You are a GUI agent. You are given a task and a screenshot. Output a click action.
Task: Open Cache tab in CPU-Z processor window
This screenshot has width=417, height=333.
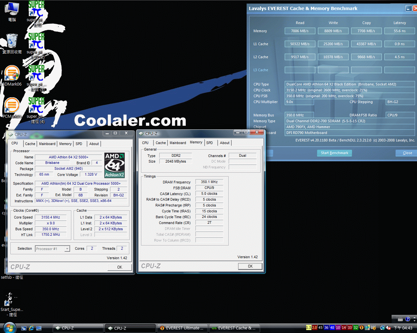pyautogui.click(x=30, y=144)
